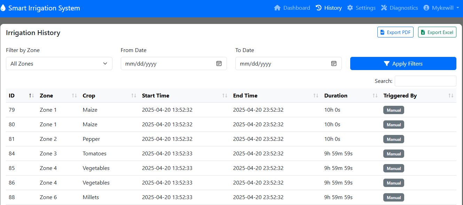The image size is (463, 205).
Task: Open calendar picker in To Date field
Action: tap(333, 63)
